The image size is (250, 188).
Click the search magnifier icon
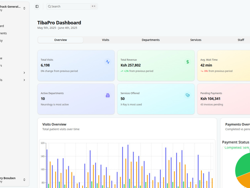pos(49,7)
